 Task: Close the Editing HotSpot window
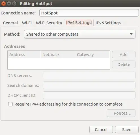point(3,4)
